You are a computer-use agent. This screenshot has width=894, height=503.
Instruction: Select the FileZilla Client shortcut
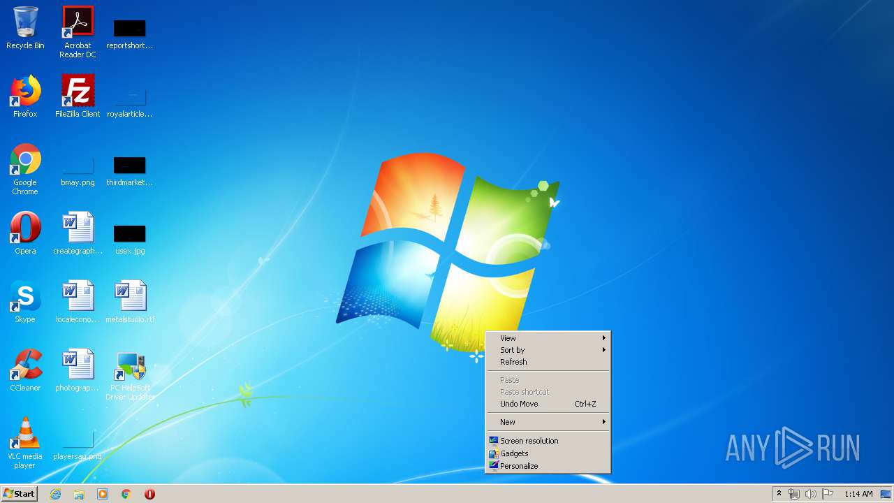(x=78, y=96)
